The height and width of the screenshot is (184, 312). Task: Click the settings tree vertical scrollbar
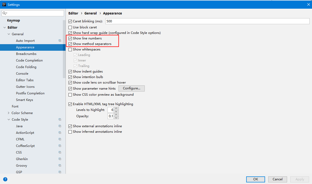click(64, 49)
